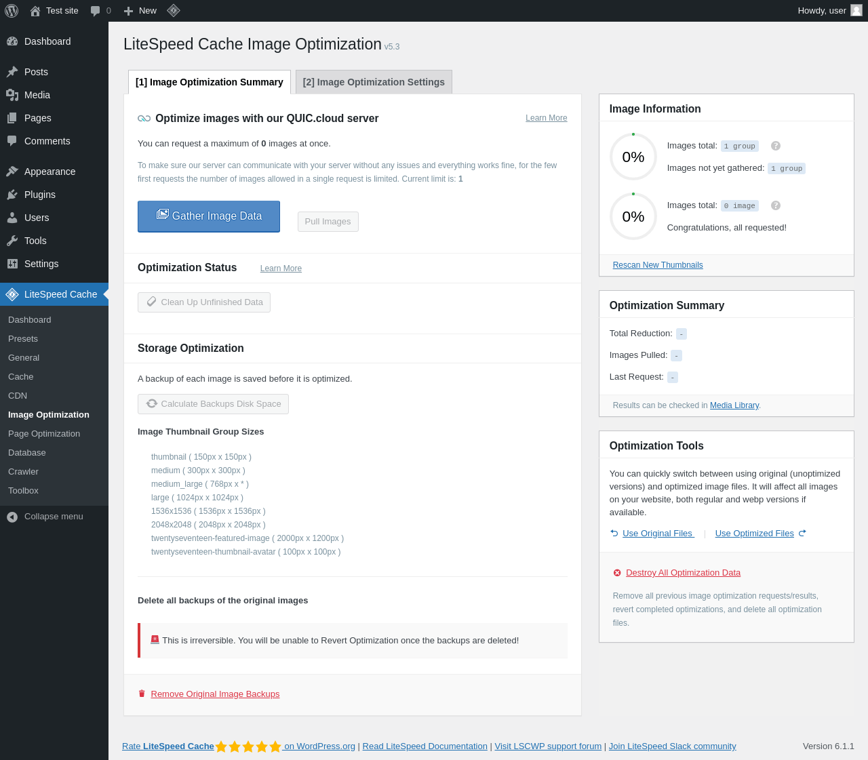Open Read LiteSpeed Documentation footer link
The height and width of the screenshot is (760, 868).
click(x=425, y=746)
